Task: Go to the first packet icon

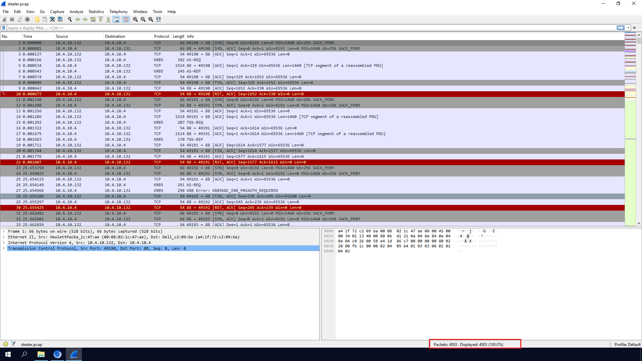Action: 101,19
